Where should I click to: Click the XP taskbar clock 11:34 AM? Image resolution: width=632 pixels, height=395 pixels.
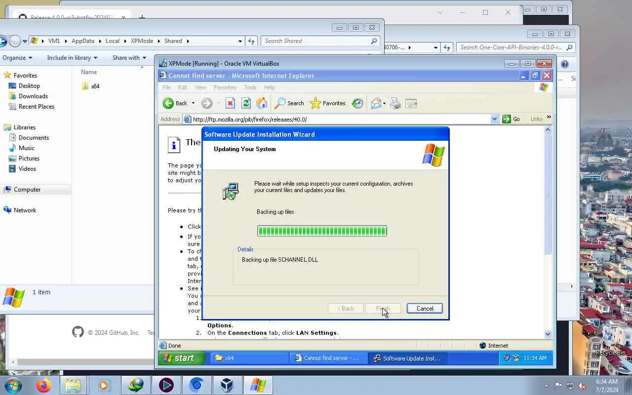click(x=535, y=358)
